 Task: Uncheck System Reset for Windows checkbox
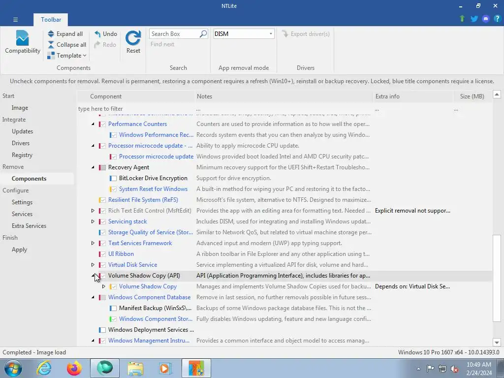click(x=114, y=189)
